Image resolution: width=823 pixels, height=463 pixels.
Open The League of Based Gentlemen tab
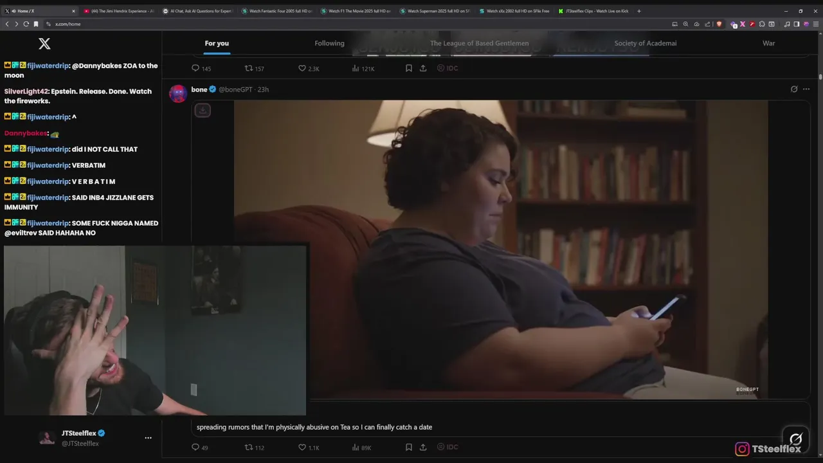(x=479, y=43)
